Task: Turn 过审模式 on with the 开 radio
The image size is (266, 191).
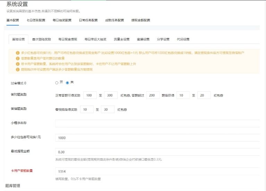Action: pyautogui.click(x=57, y=83)
